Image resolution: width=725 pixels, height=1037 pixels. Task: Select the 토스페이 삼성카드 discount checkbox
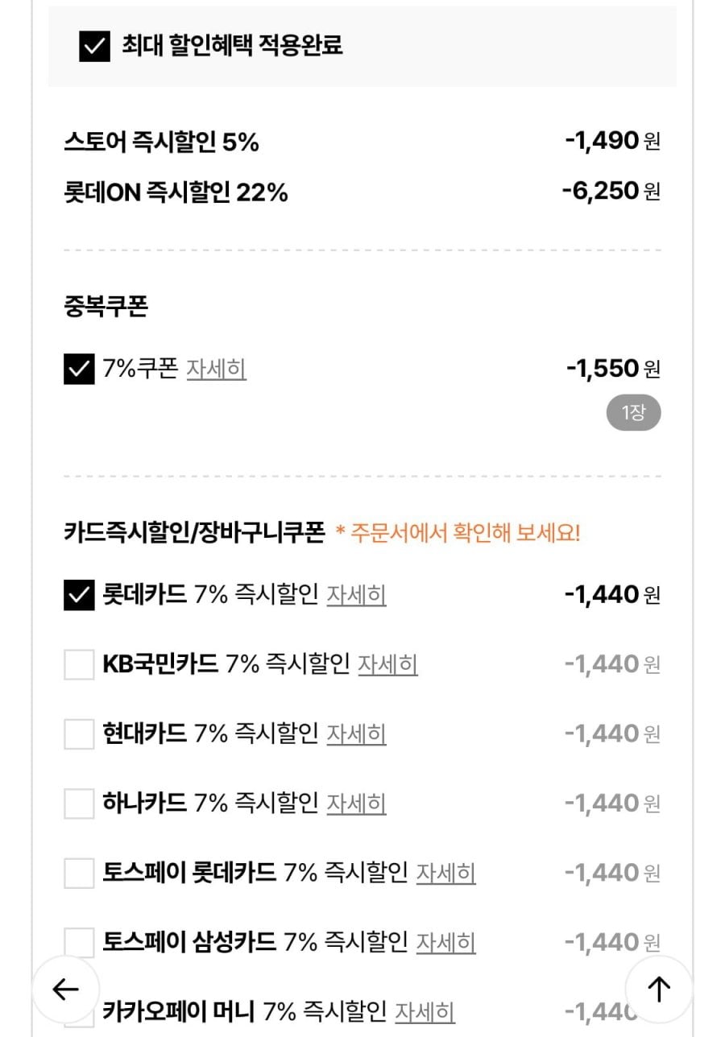79,942
